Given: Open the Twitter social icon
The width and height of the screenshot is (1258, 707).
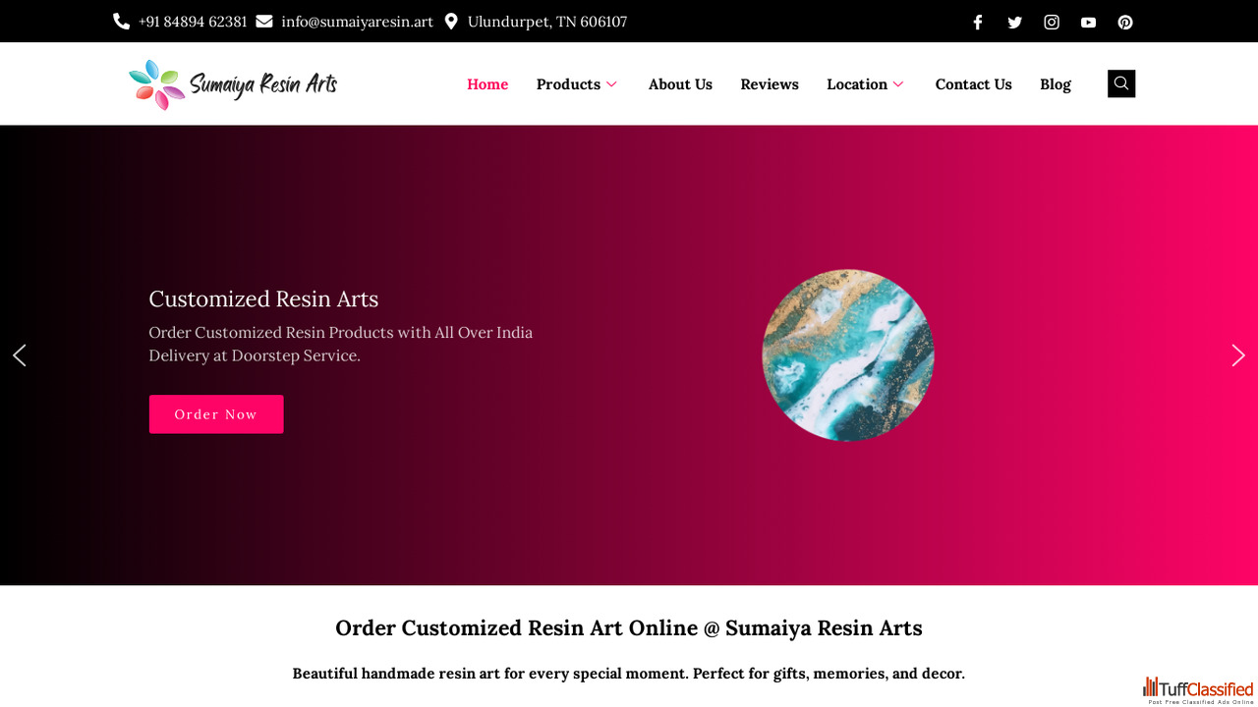Looking at the screenshot, I should 1014,23.
